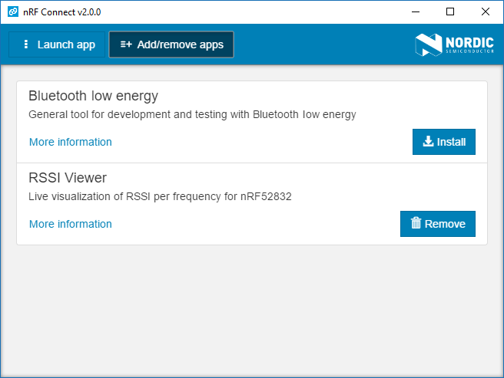Screen dimensions: 504x378
Task: Click the nRF Connect title bar icon
Action: pyautogui.click(x=13, y=12)
